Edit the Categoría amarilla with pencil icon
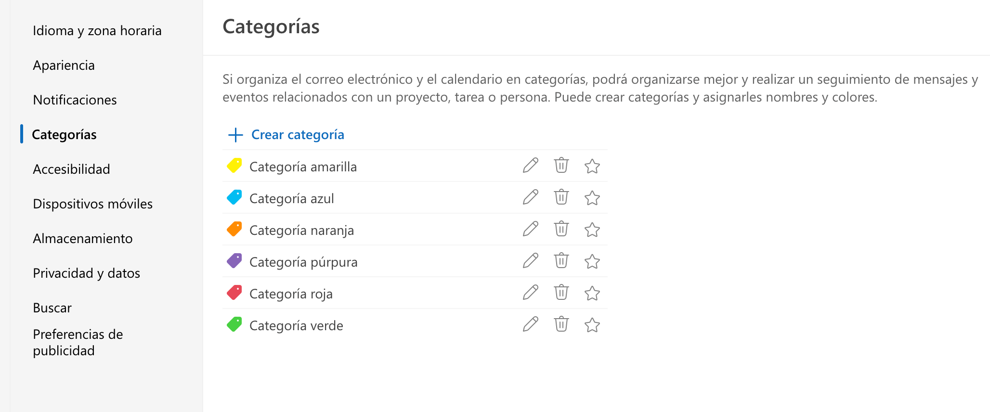The width and height of the screenshot is (990, 412). [530, 166]
